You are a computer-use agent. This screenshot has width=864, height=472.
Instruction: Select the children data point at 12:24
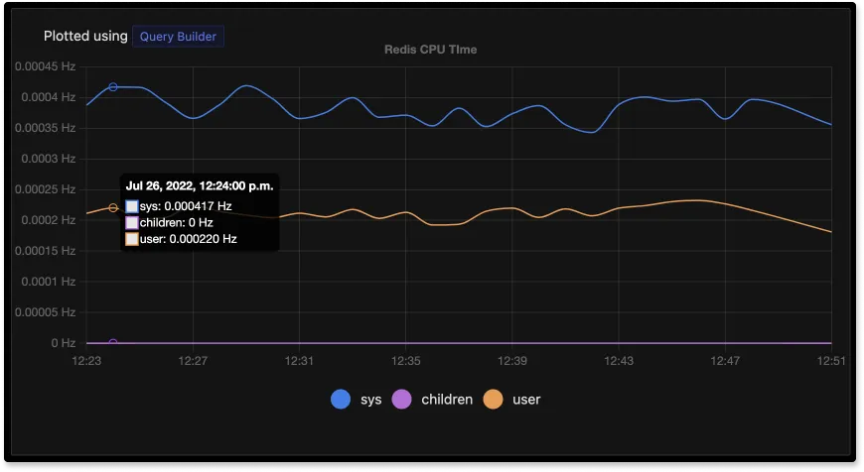pos(113,343)
